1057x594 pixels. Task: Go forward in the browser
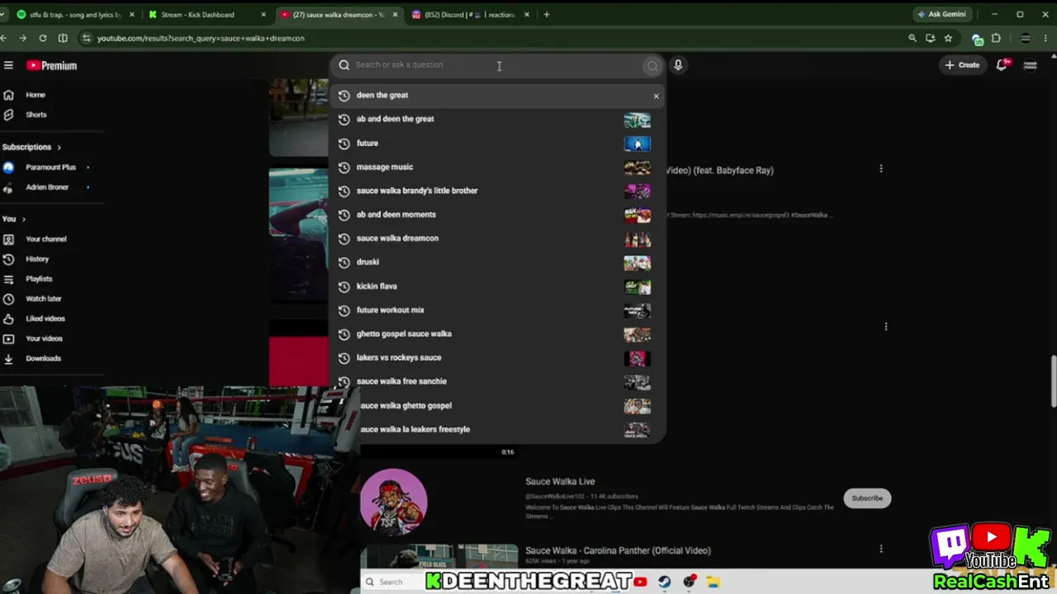[22, 38]
